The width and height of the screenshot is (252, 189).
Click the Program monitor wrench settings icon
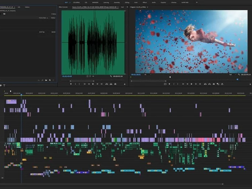coord(239,74)
